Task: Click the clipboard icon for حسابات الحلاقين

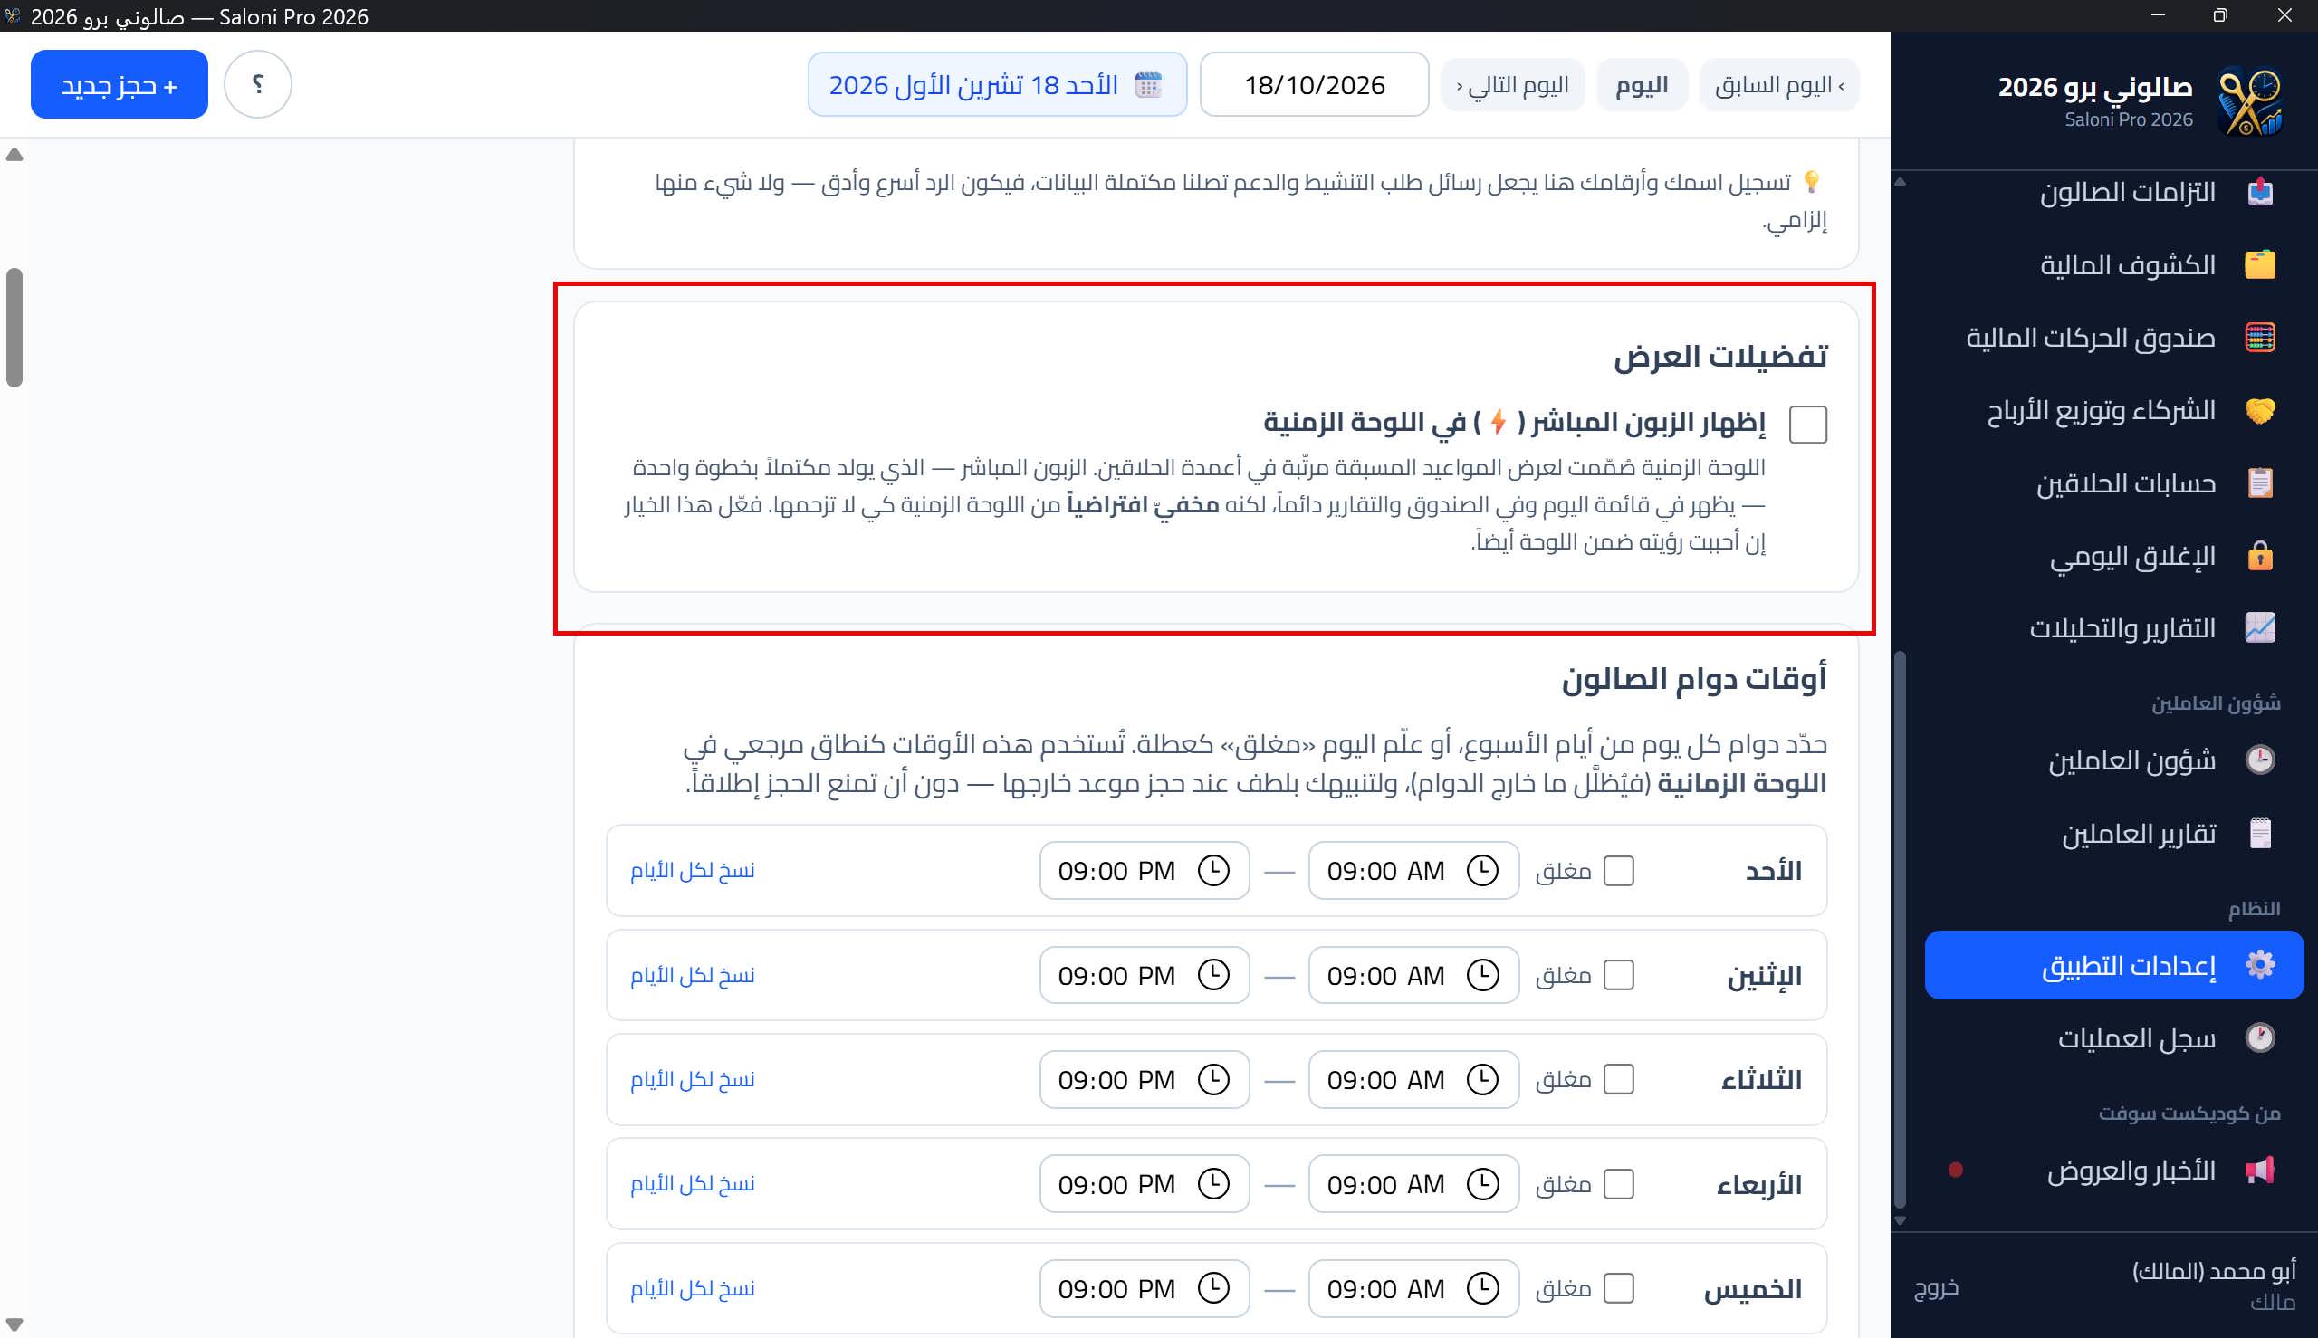Action: pos(2259,483)
